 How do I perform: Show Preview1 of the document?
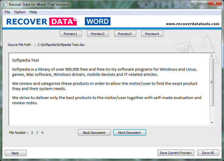point(71,34)
